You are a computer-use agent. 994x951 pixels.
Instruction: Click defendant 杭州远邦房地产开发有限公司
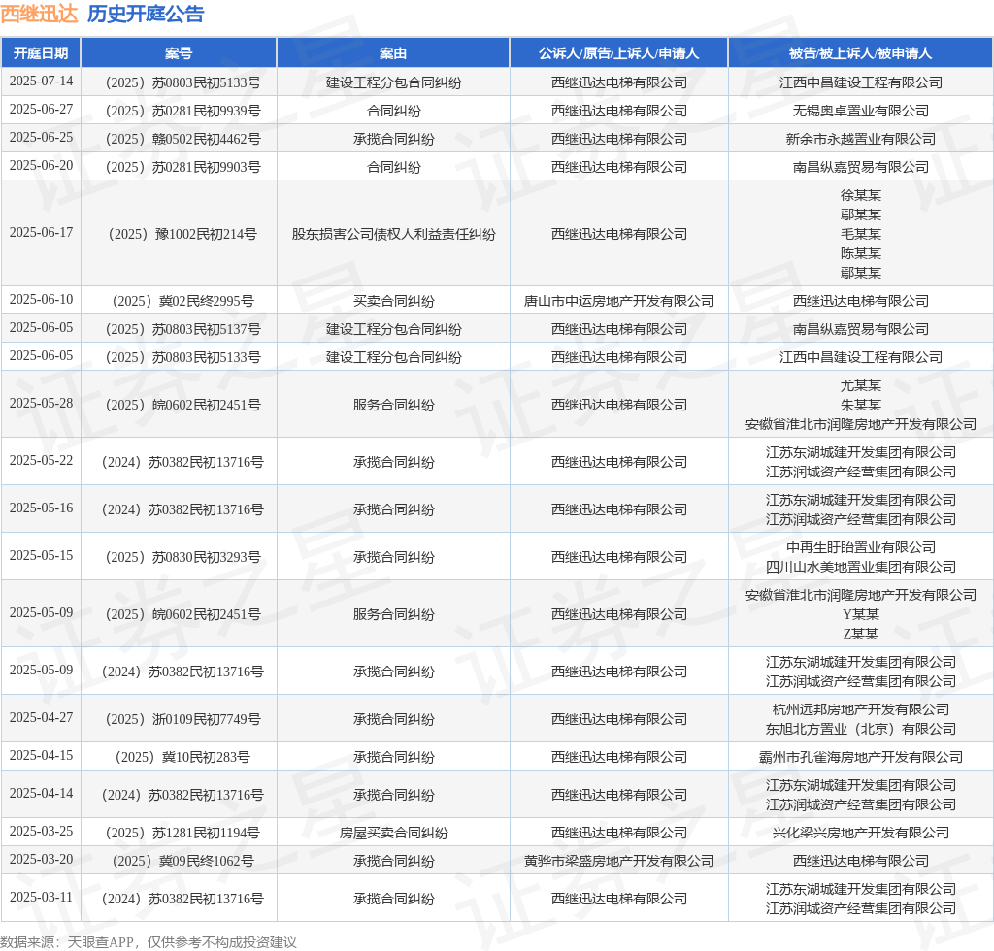coord(861,709)
